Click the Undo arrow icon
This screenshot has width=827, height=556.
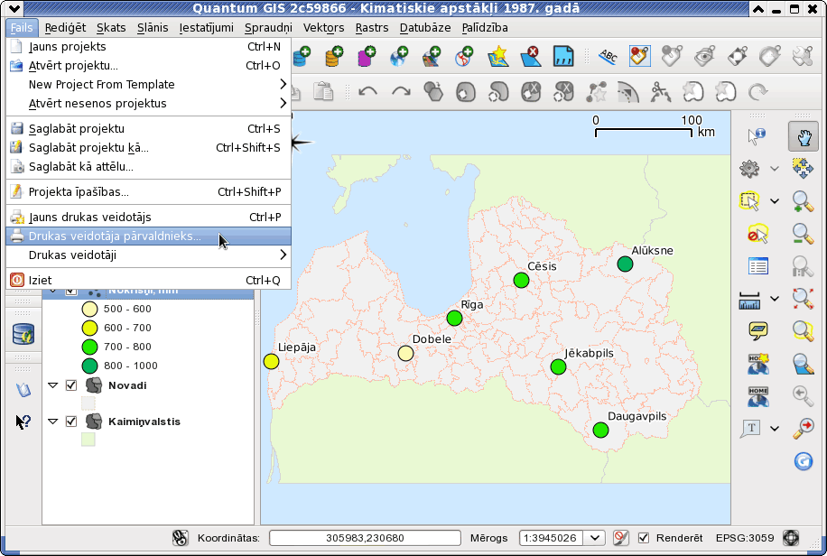[x=368, y=92]
